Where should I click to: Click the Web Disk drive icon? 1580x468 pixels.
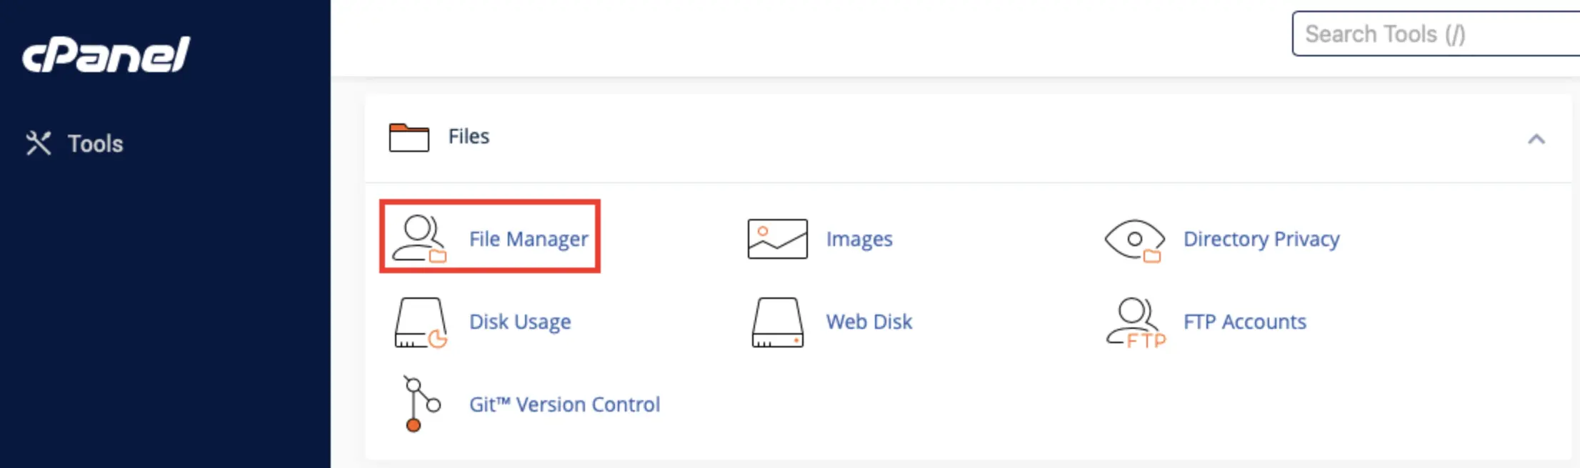click(x=777, y=322)
